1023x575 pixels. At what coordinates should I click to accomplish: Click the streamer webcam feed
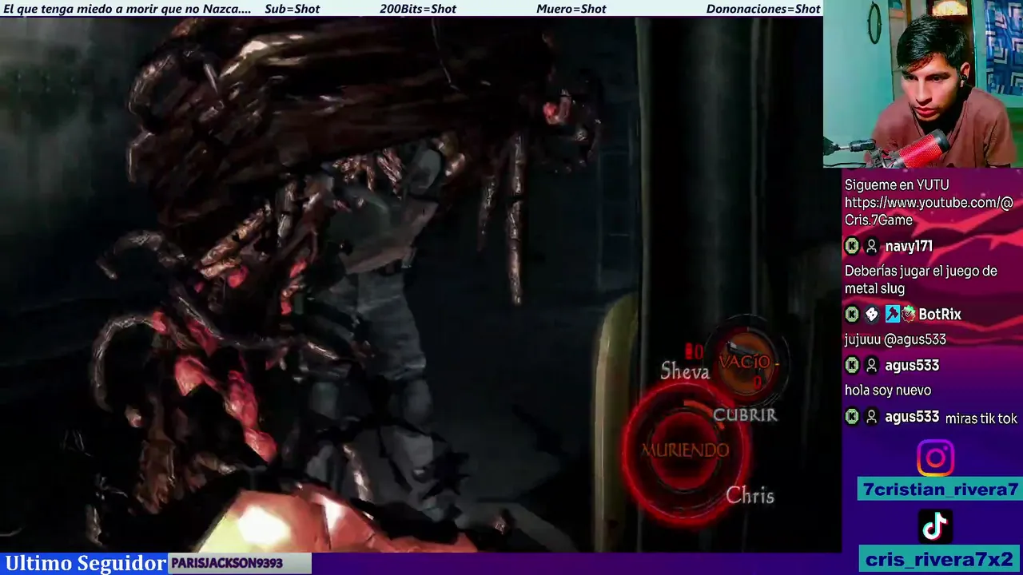(x=923, y=83)
